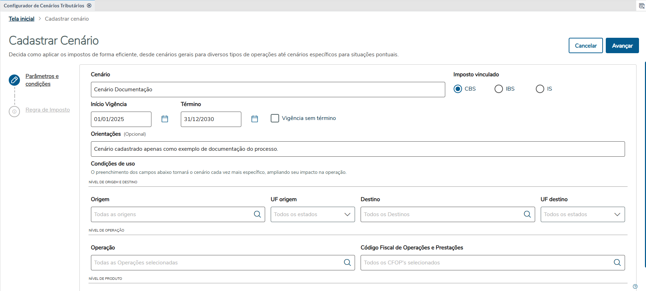The width and height of the screenshot is (646, 291).
Task: Click the CFOP search magnifier icon
Action: [617, 263]
